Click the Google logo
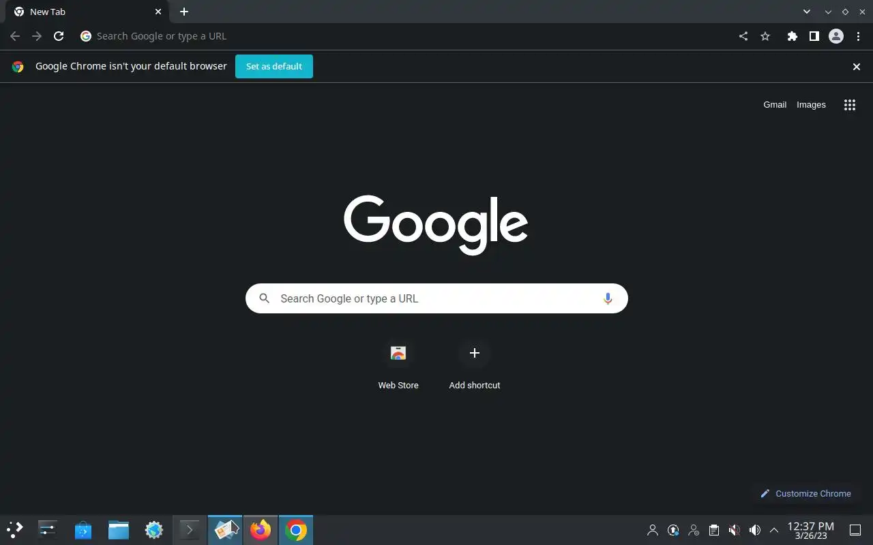Screen dimensions: 873x545 pyautogui.click(x=436, y=225)
